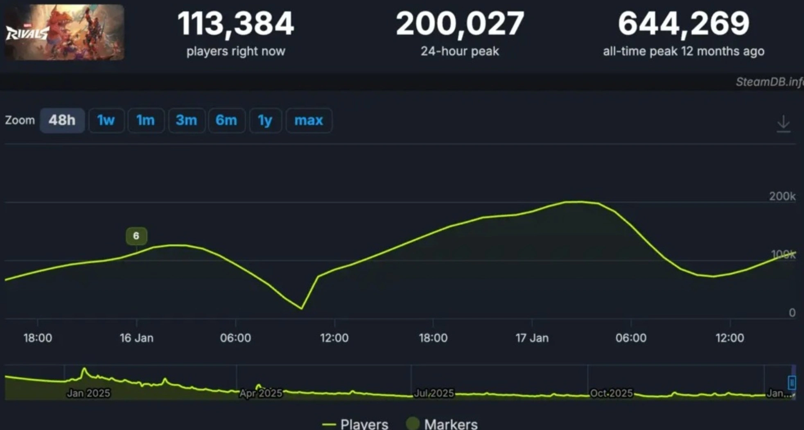Select the 6m zoom range
This screenshot has height=430, width=804.
pyautogui.click(x=226, y=120)
